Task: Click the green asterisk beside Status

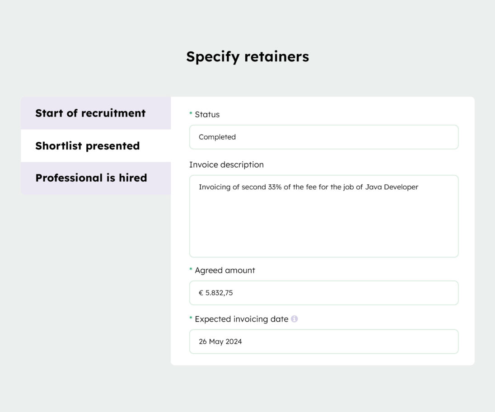Action: [x=190, y=114]
